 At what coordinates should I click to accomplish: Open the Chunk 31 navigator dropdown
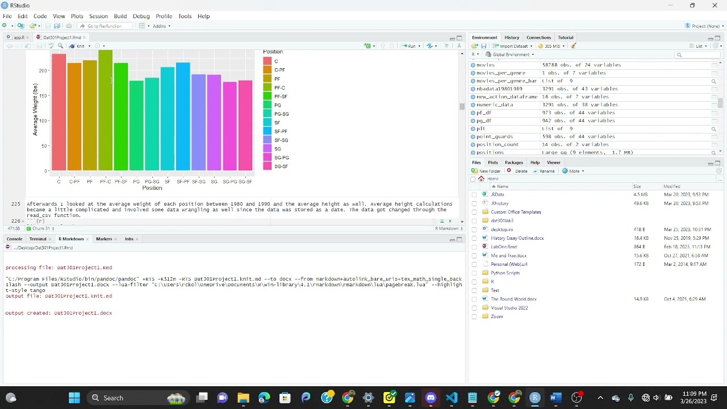pyautogui.click(x=40, y=228)
